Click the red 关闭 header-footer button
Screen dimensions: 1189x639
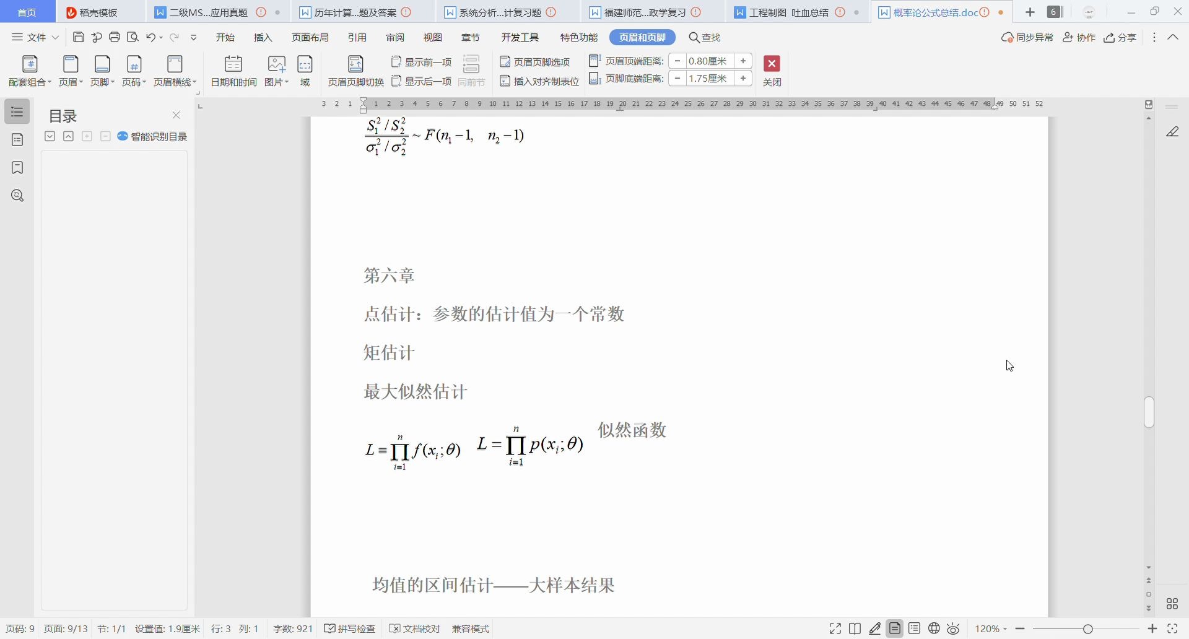[772, 71]
